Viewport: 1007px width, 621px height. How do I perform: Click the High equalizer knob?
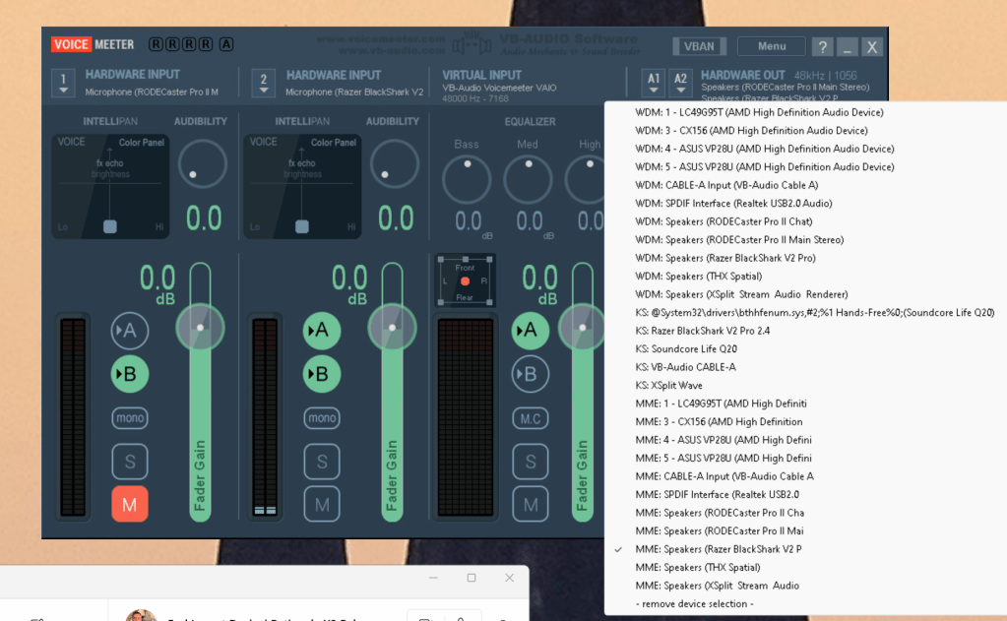coord(585,180)
